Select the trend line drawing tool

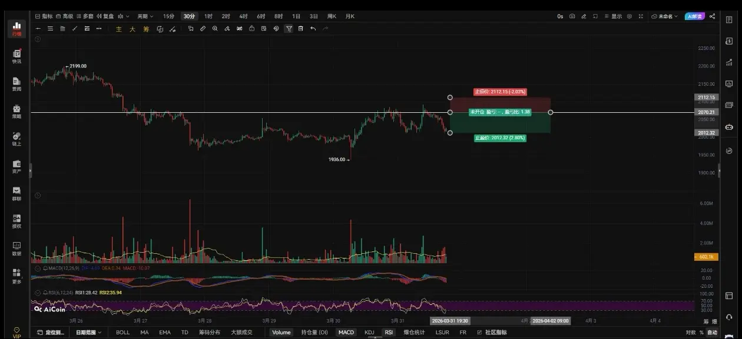pos(74,28)
